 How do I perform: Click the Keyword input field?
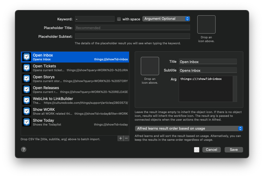95,19
